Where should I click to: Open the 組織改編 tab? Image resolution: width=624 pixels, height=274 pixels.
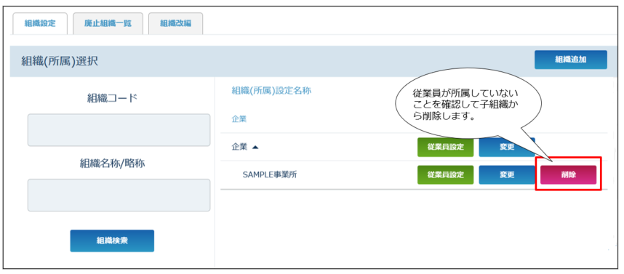tap(175, 23)
